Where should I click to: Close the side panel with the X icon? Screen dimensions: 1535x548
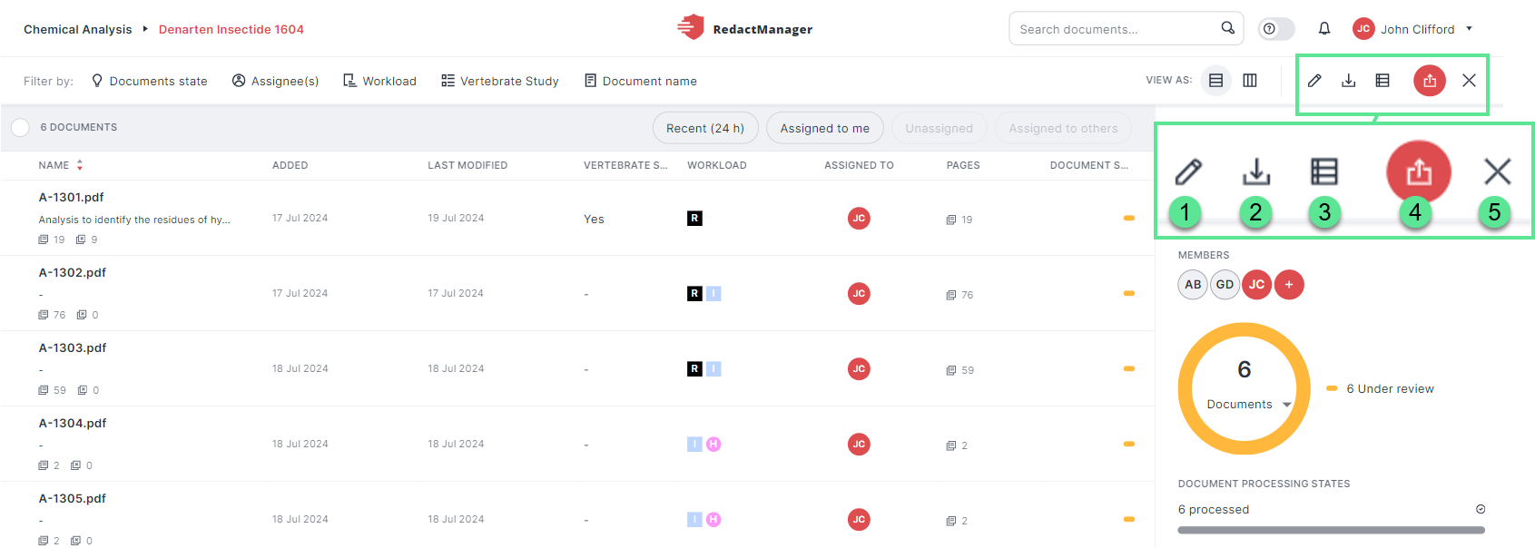point(1469,81)
